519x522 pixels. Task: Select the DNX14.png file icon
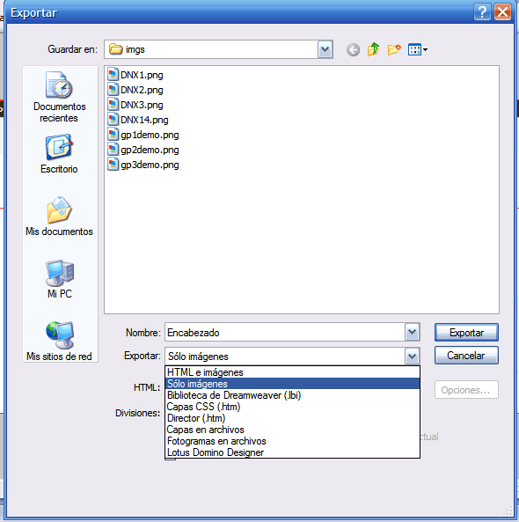coord(113,120)
